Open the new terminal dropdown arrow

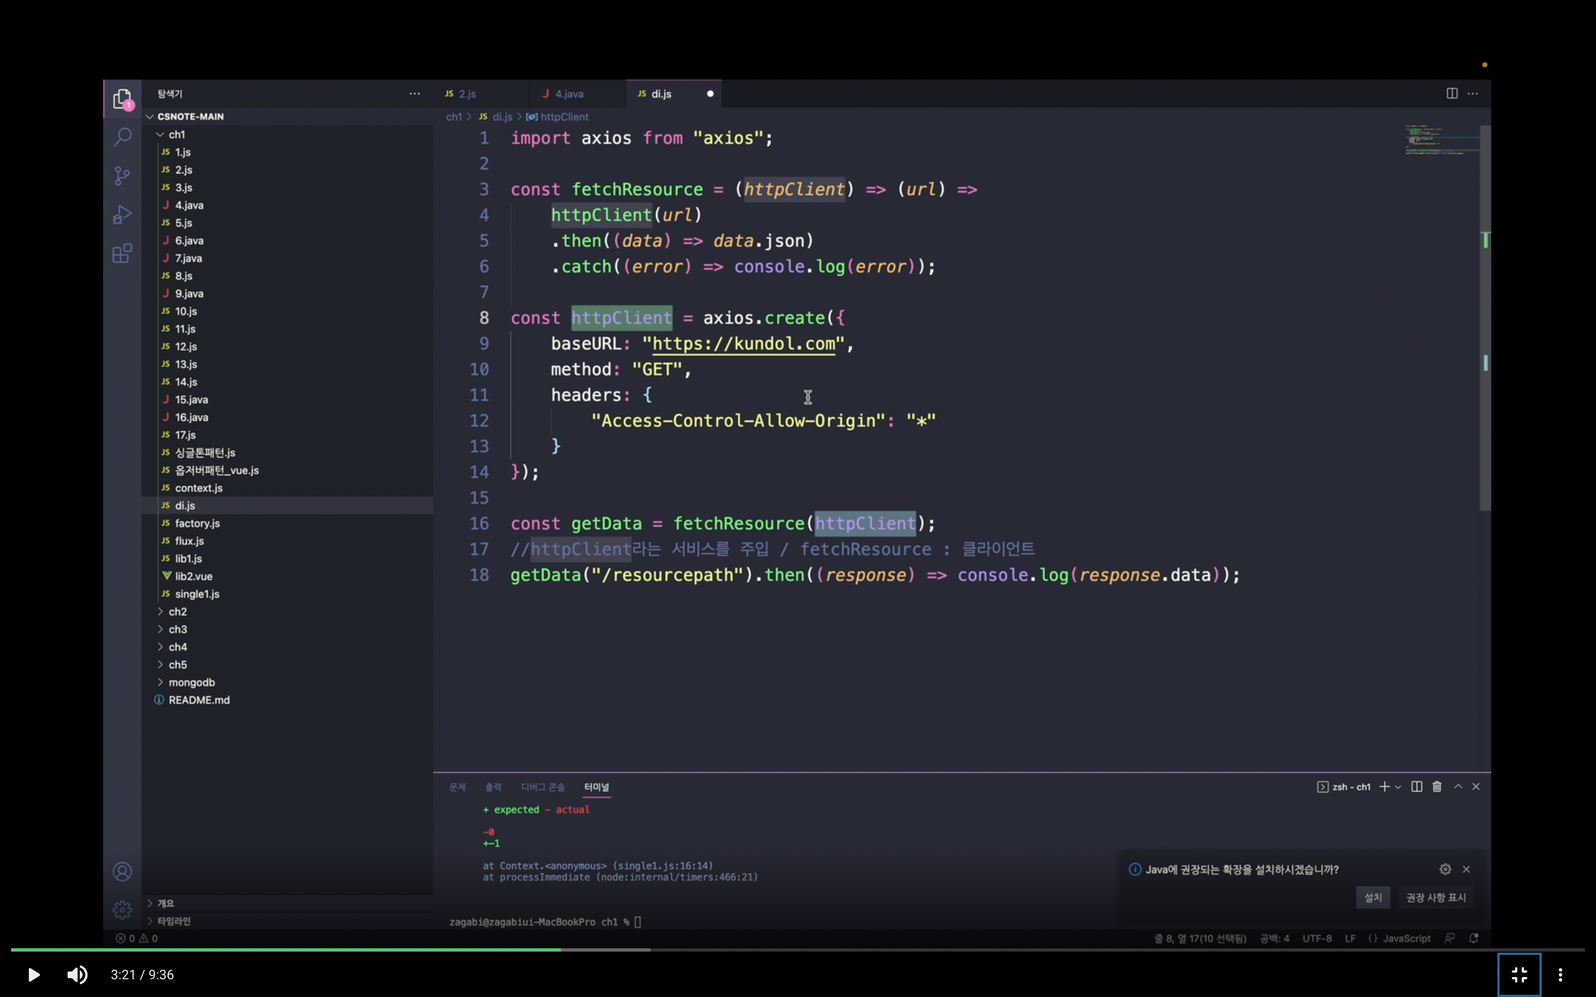pos(1398,787)
